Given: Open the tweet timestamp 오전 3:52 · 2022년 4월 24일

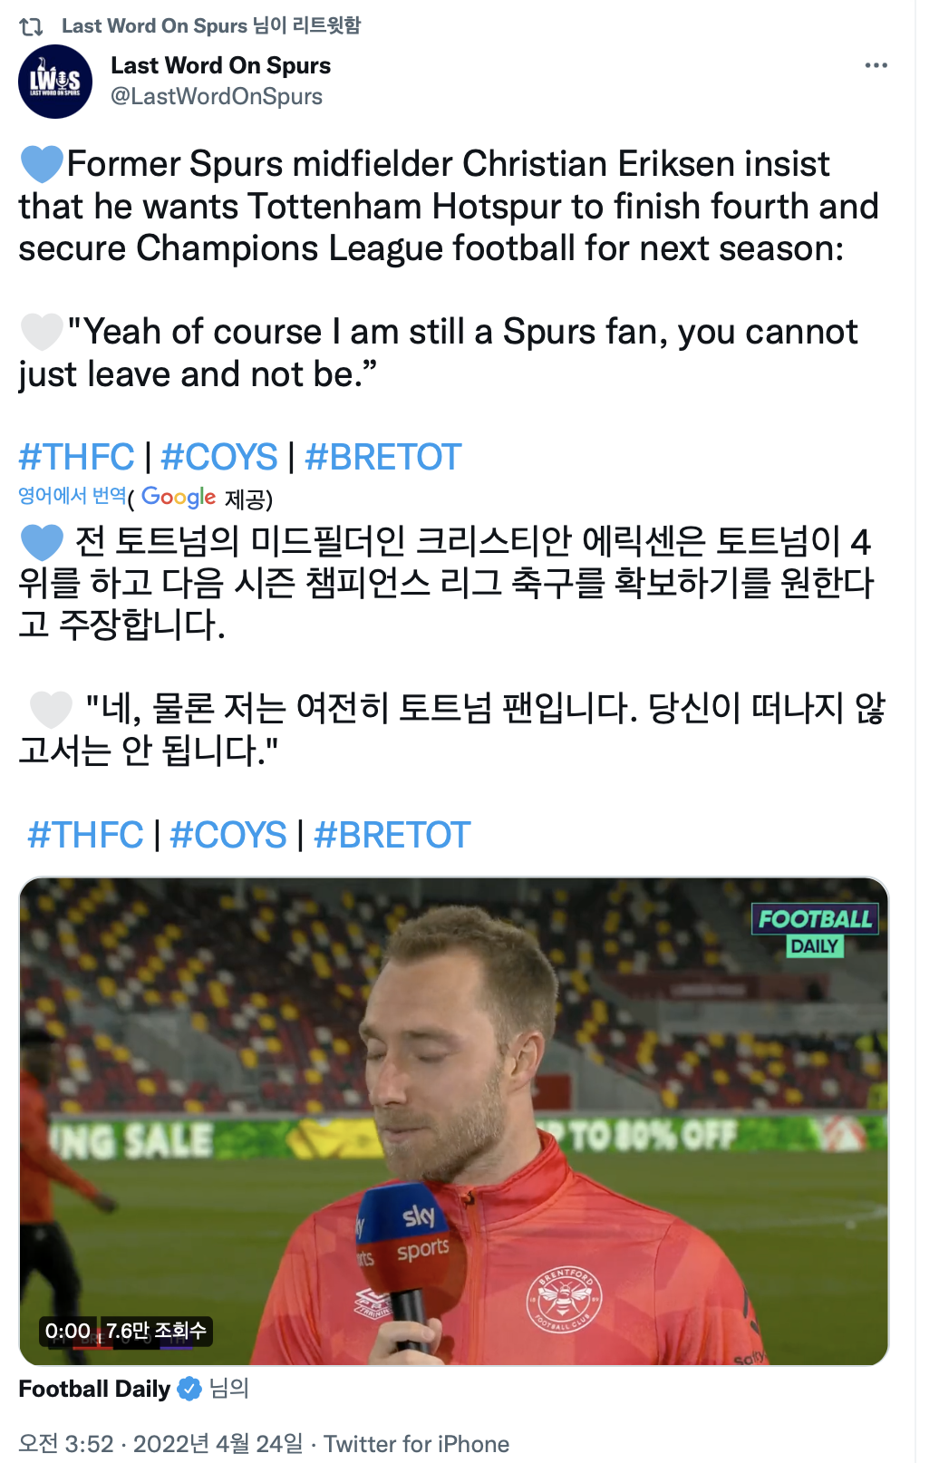Looking at the screenshot, I should pyautogui.click(x=160, y=1443).
